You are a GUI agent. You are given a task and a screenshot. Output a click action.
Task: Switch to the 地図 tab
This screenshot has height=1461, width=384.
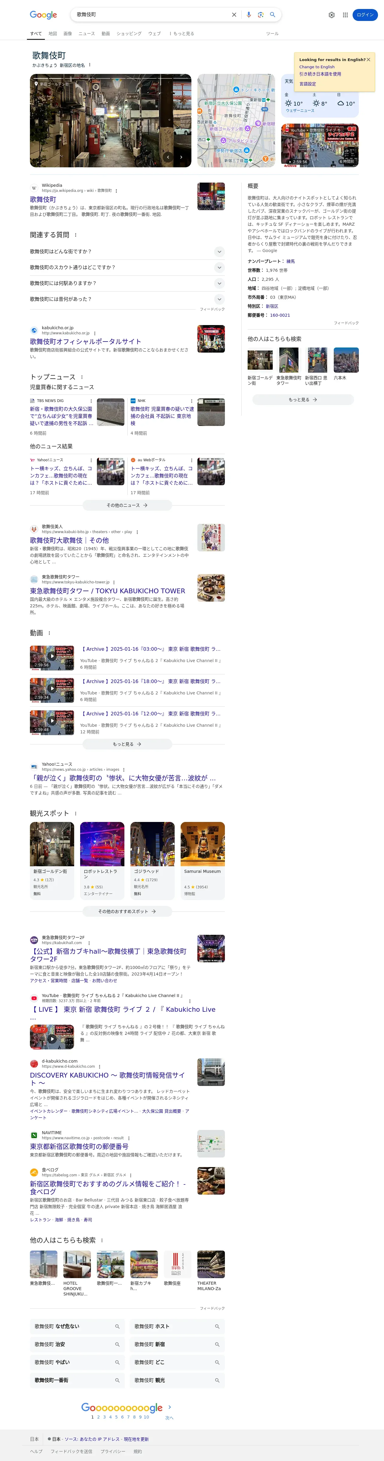coord(53,34)
